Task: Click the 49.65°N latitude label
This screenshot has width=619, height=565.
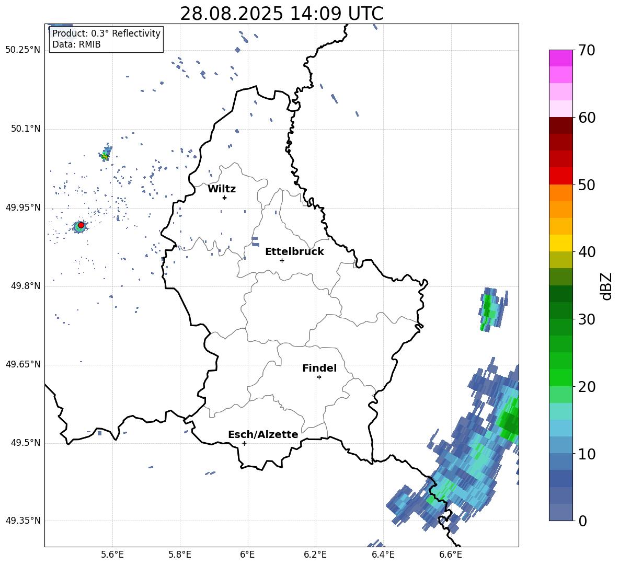Action: point(23,364)
